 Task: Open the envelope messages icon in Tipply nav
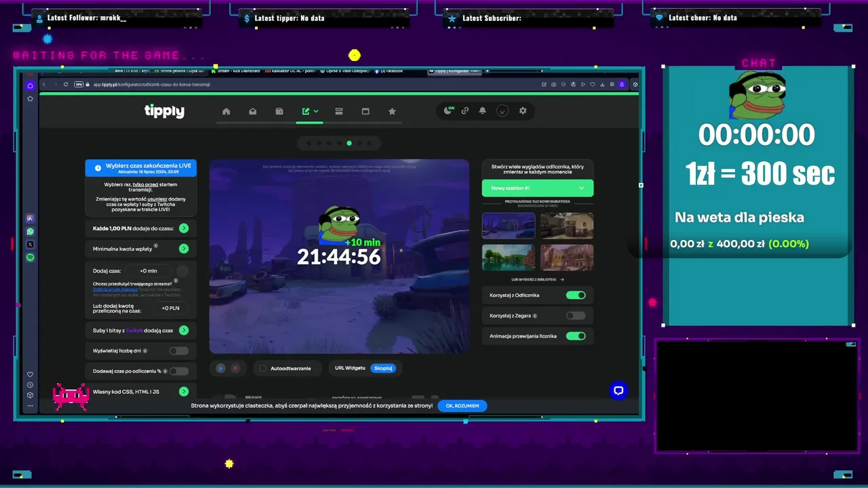point(253,111)
